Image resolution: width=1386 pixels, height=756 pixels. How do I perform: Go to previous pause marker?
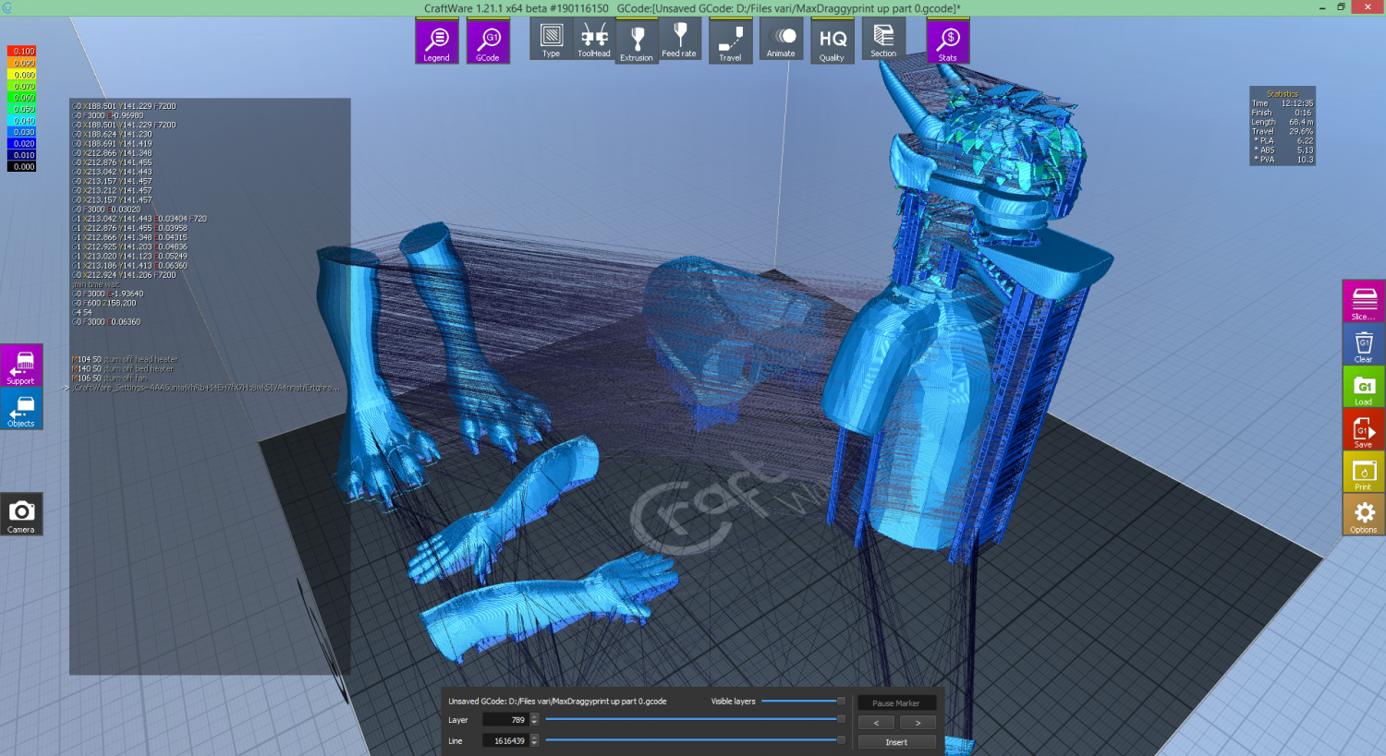coord(876,723)
